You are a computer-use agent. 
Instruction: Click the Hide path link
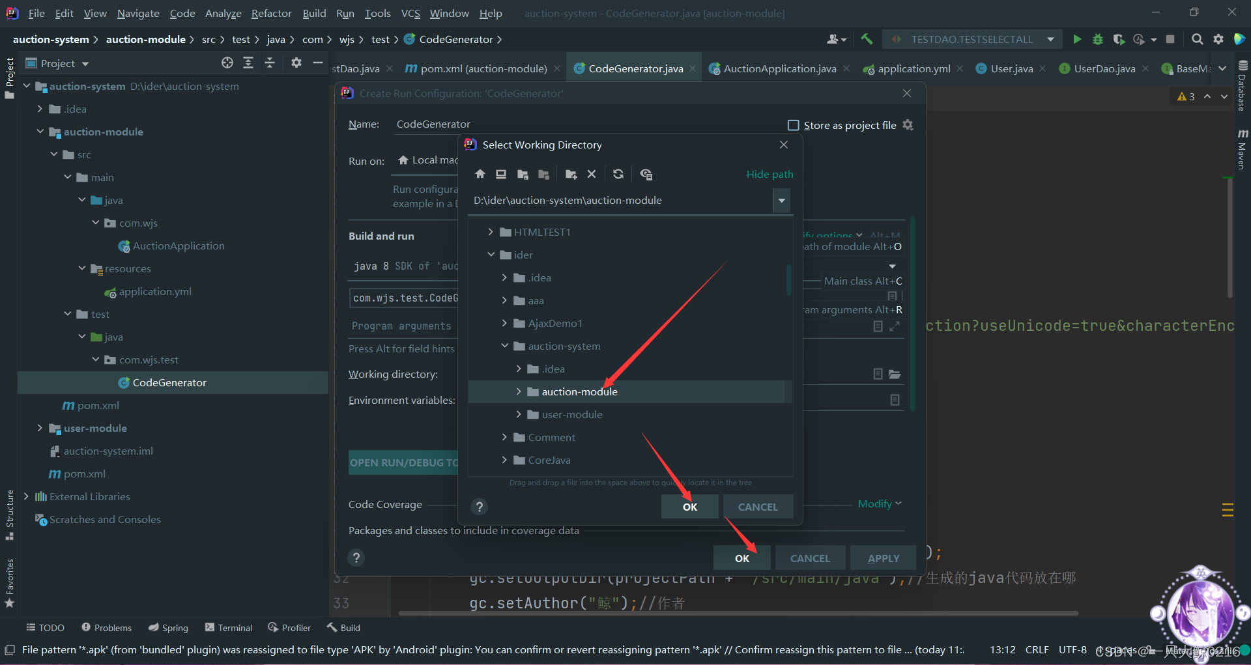click(x=769, y=174)
